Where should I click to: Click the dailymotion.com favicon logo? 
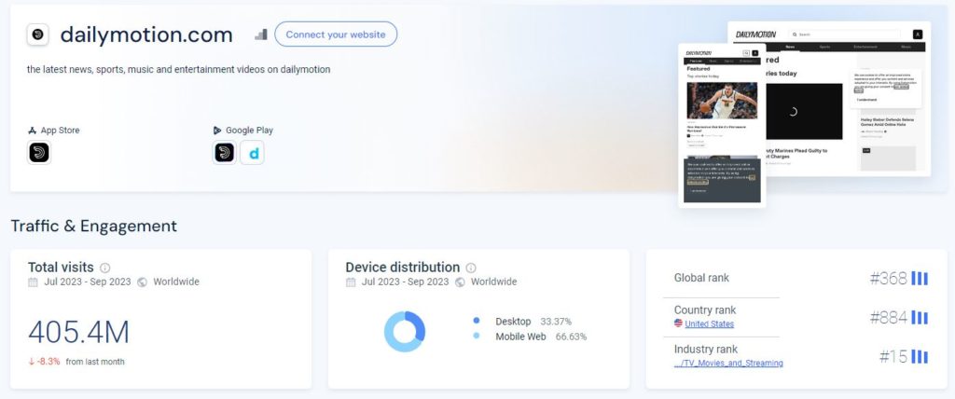pyautogui.click(x=37, y=34)
